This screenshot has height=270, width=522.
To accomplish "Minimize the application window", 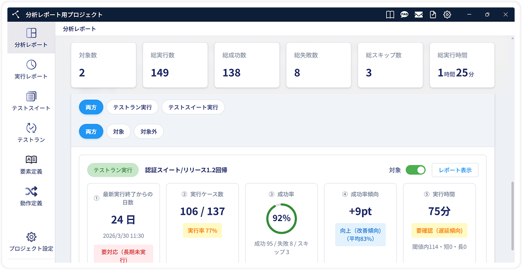I will pyautogui.click(x=469, y=15).
